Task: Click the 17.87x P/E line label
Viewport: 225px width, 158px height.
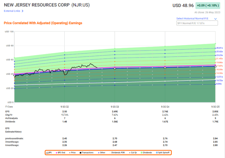Action: tap(219, 66)
